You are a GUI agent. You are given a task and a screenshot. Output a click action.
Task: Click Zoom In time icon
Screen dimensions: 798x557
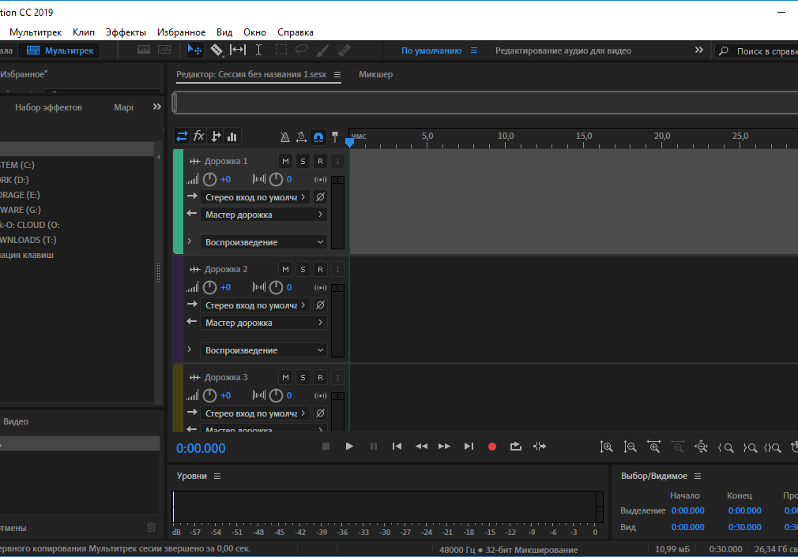654,447
